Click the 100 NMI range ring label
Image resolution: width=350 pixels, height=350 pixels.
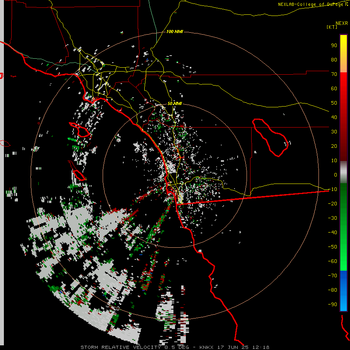click(175, 32)
